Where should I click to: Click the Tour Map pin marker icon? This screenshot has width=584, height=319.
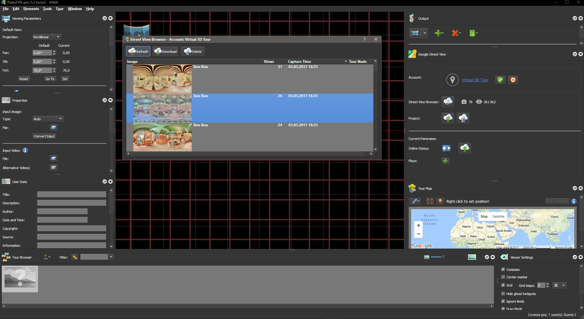click(440, 201)
